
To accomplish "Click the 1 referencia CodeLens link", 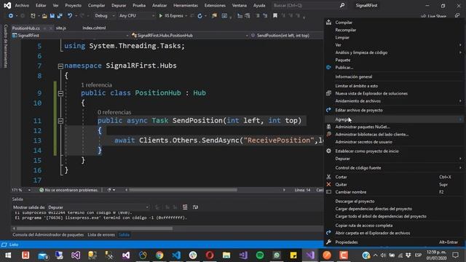I will pyautogui.click(x=96, y=85).
